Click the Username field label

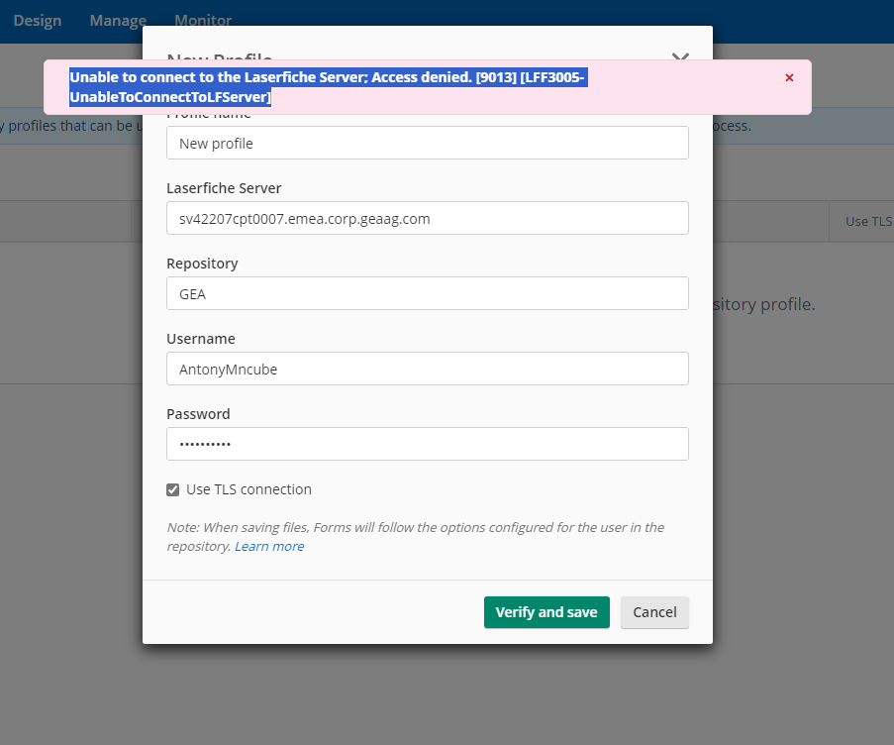201,339
